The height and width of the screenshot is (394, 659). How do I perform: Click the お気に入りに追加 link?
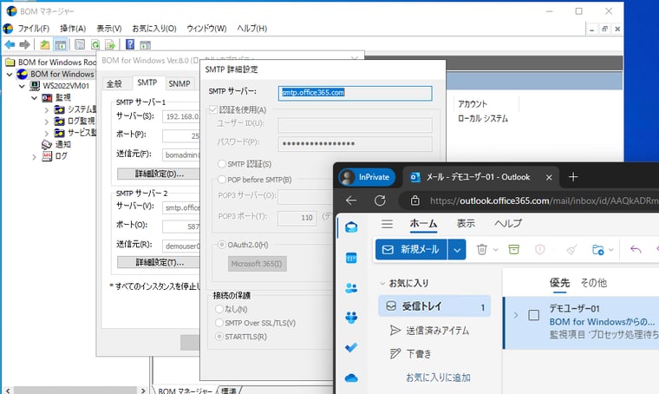click(x=438, y=378)
